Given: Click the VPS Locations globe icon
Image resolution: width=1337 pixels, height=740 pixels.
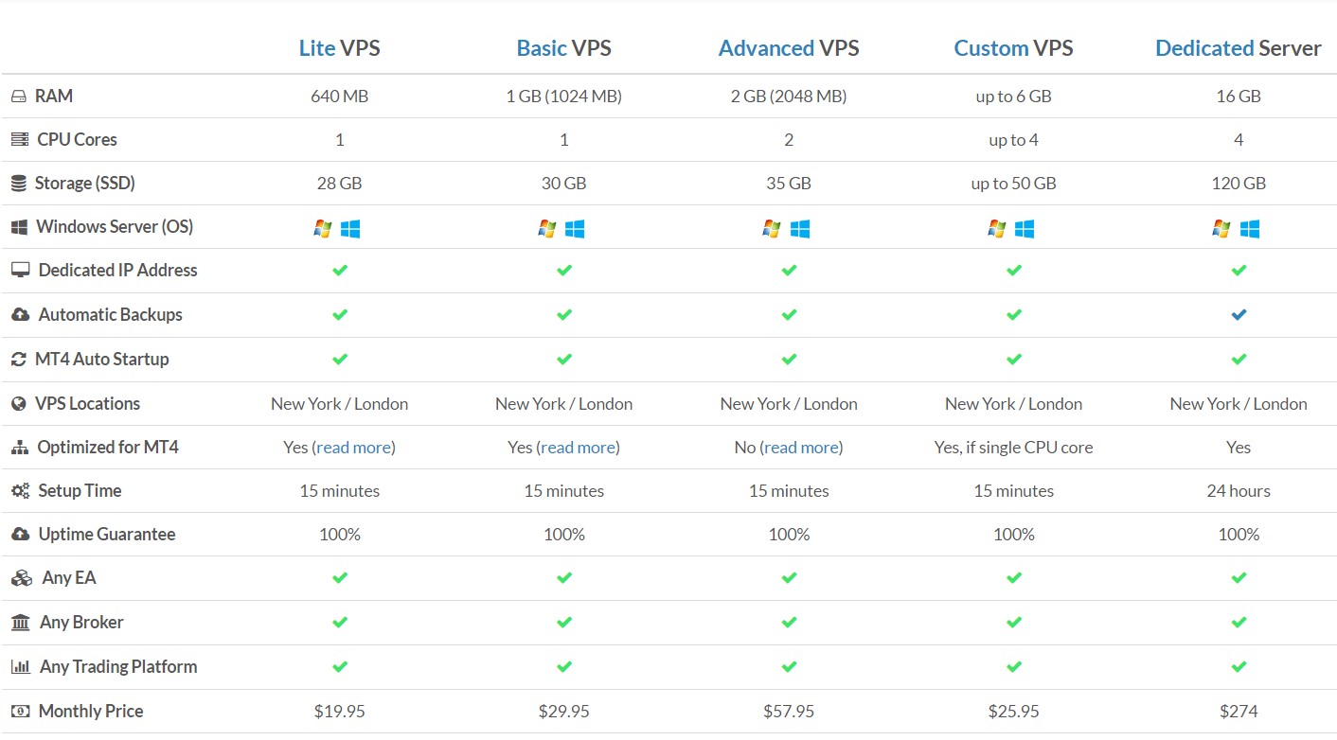Looking at the screenshot, I should click(x=19, y=404).
